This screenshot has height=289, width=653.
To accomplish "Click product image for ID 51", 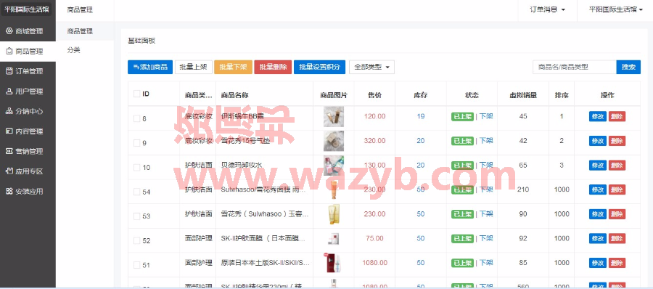I will tap(334, 263).
